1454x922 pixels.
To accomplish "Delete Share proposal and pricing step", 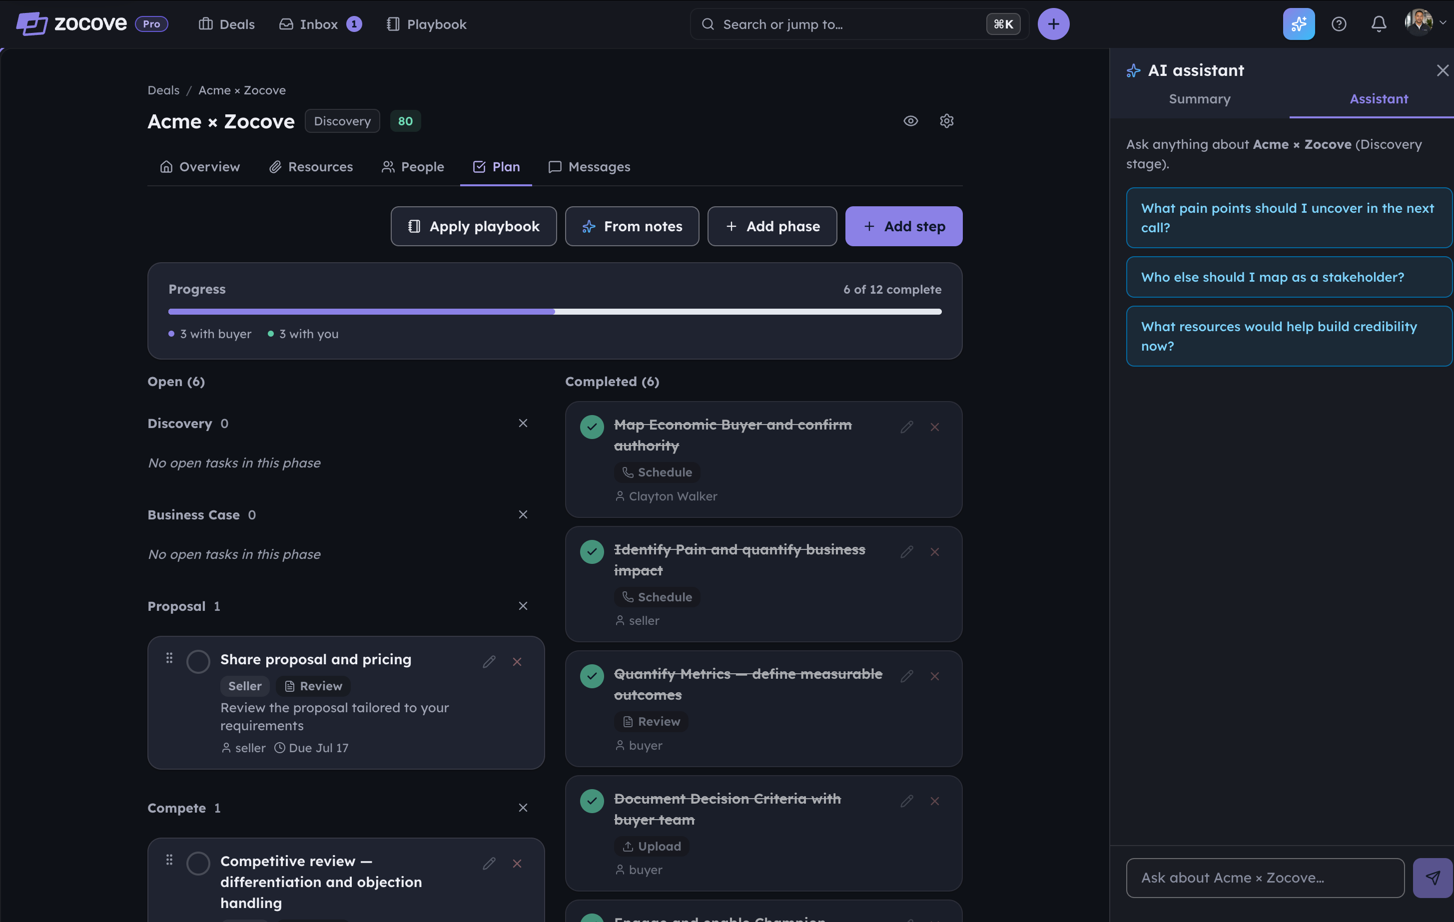I will (x=517, y=662).
